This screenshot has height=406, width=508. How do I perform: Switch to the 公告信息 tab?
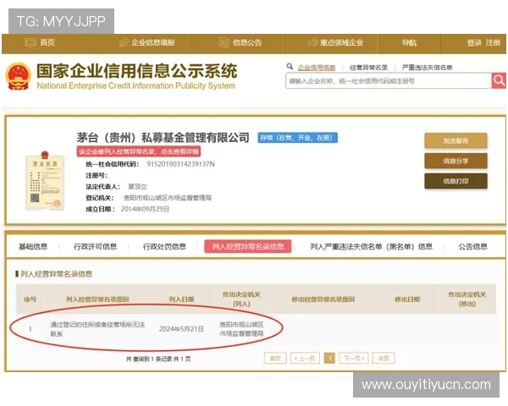coord(472,247)
